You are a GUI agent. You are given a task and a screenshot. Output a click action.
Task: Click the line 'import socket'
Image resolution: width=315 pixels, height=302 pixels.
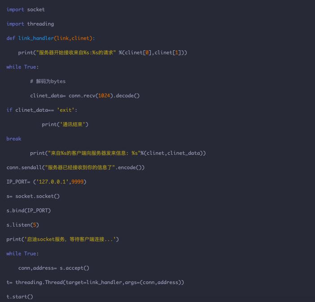tap(26, 9)
